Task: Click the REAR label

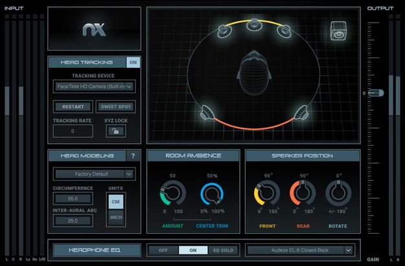Action: click(303, 226)
